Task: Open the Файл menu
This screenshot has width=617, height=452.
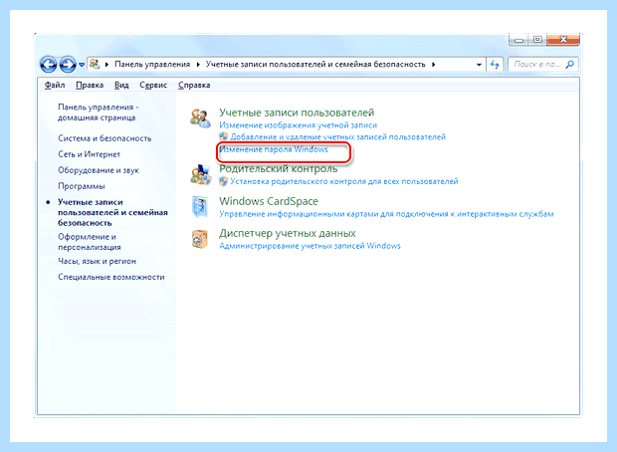Action: click(55, 85)
